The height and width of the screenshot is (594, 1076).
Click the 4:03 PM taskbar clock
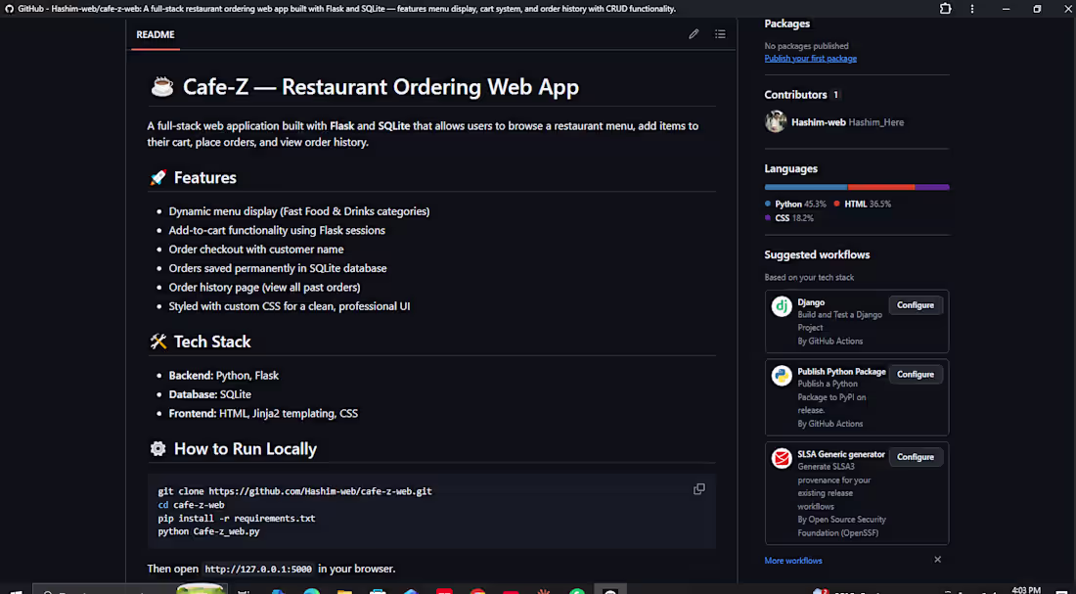(1026, 590)
